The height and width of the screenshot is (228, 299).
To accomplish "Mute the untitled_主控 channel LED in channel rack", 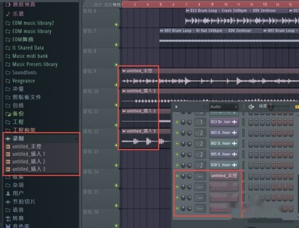I will point(177,176).
